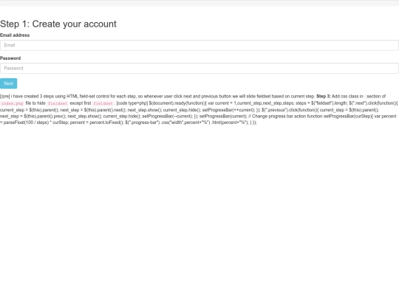Click the 'Add css class in' text
Screen dimensions: 399x299
tap(347, 97)
